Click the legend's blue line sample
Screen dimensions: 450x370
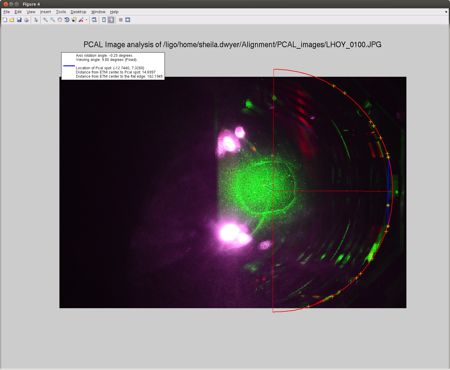pos(69,66)
